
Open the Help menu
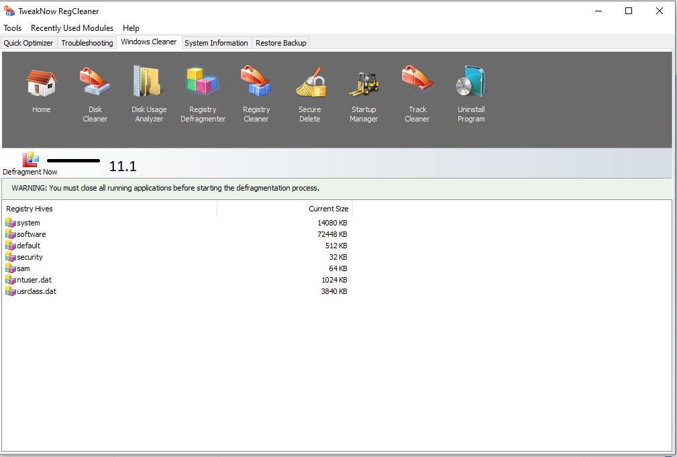tap(131, 28)
